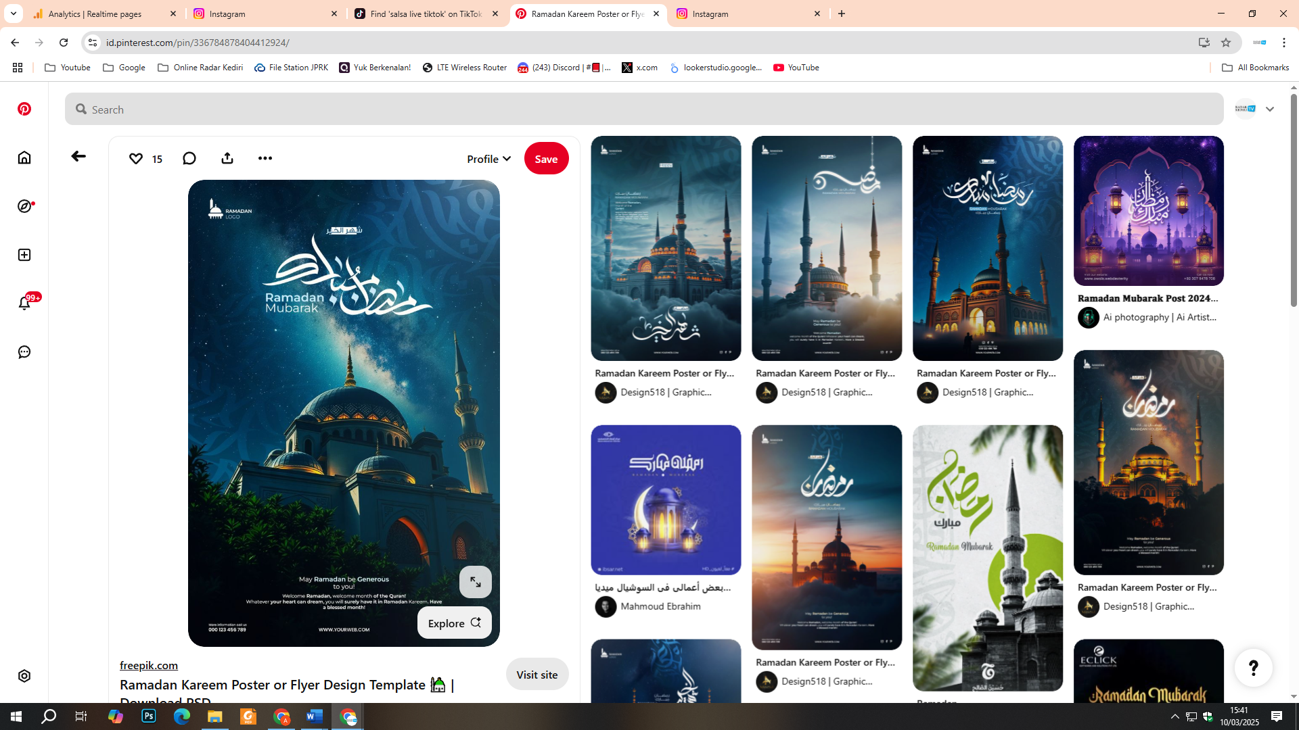Click the share pin icon

coord(227,158)
